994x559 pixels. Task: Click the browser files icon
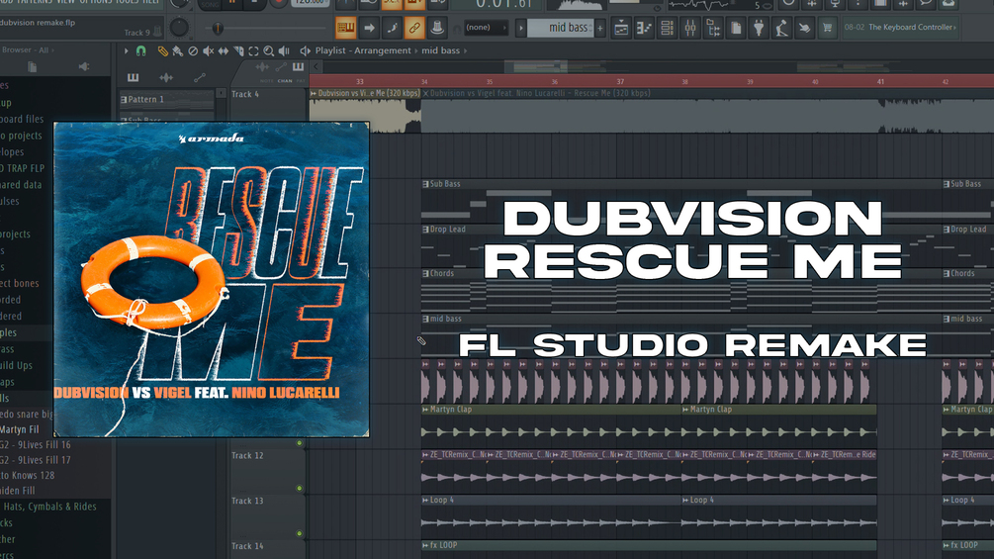[x=32, y=66]
